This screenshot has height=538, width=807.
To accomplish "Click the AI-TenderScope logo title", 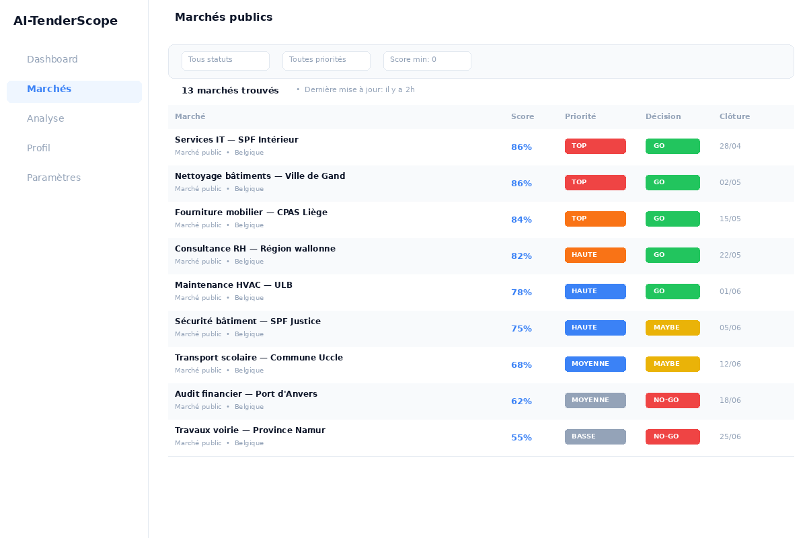I will click(x=66, y=21).
